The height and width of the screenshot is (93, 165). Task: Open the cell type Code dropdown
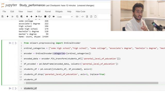pyautogui.click(x=65, y=17)
